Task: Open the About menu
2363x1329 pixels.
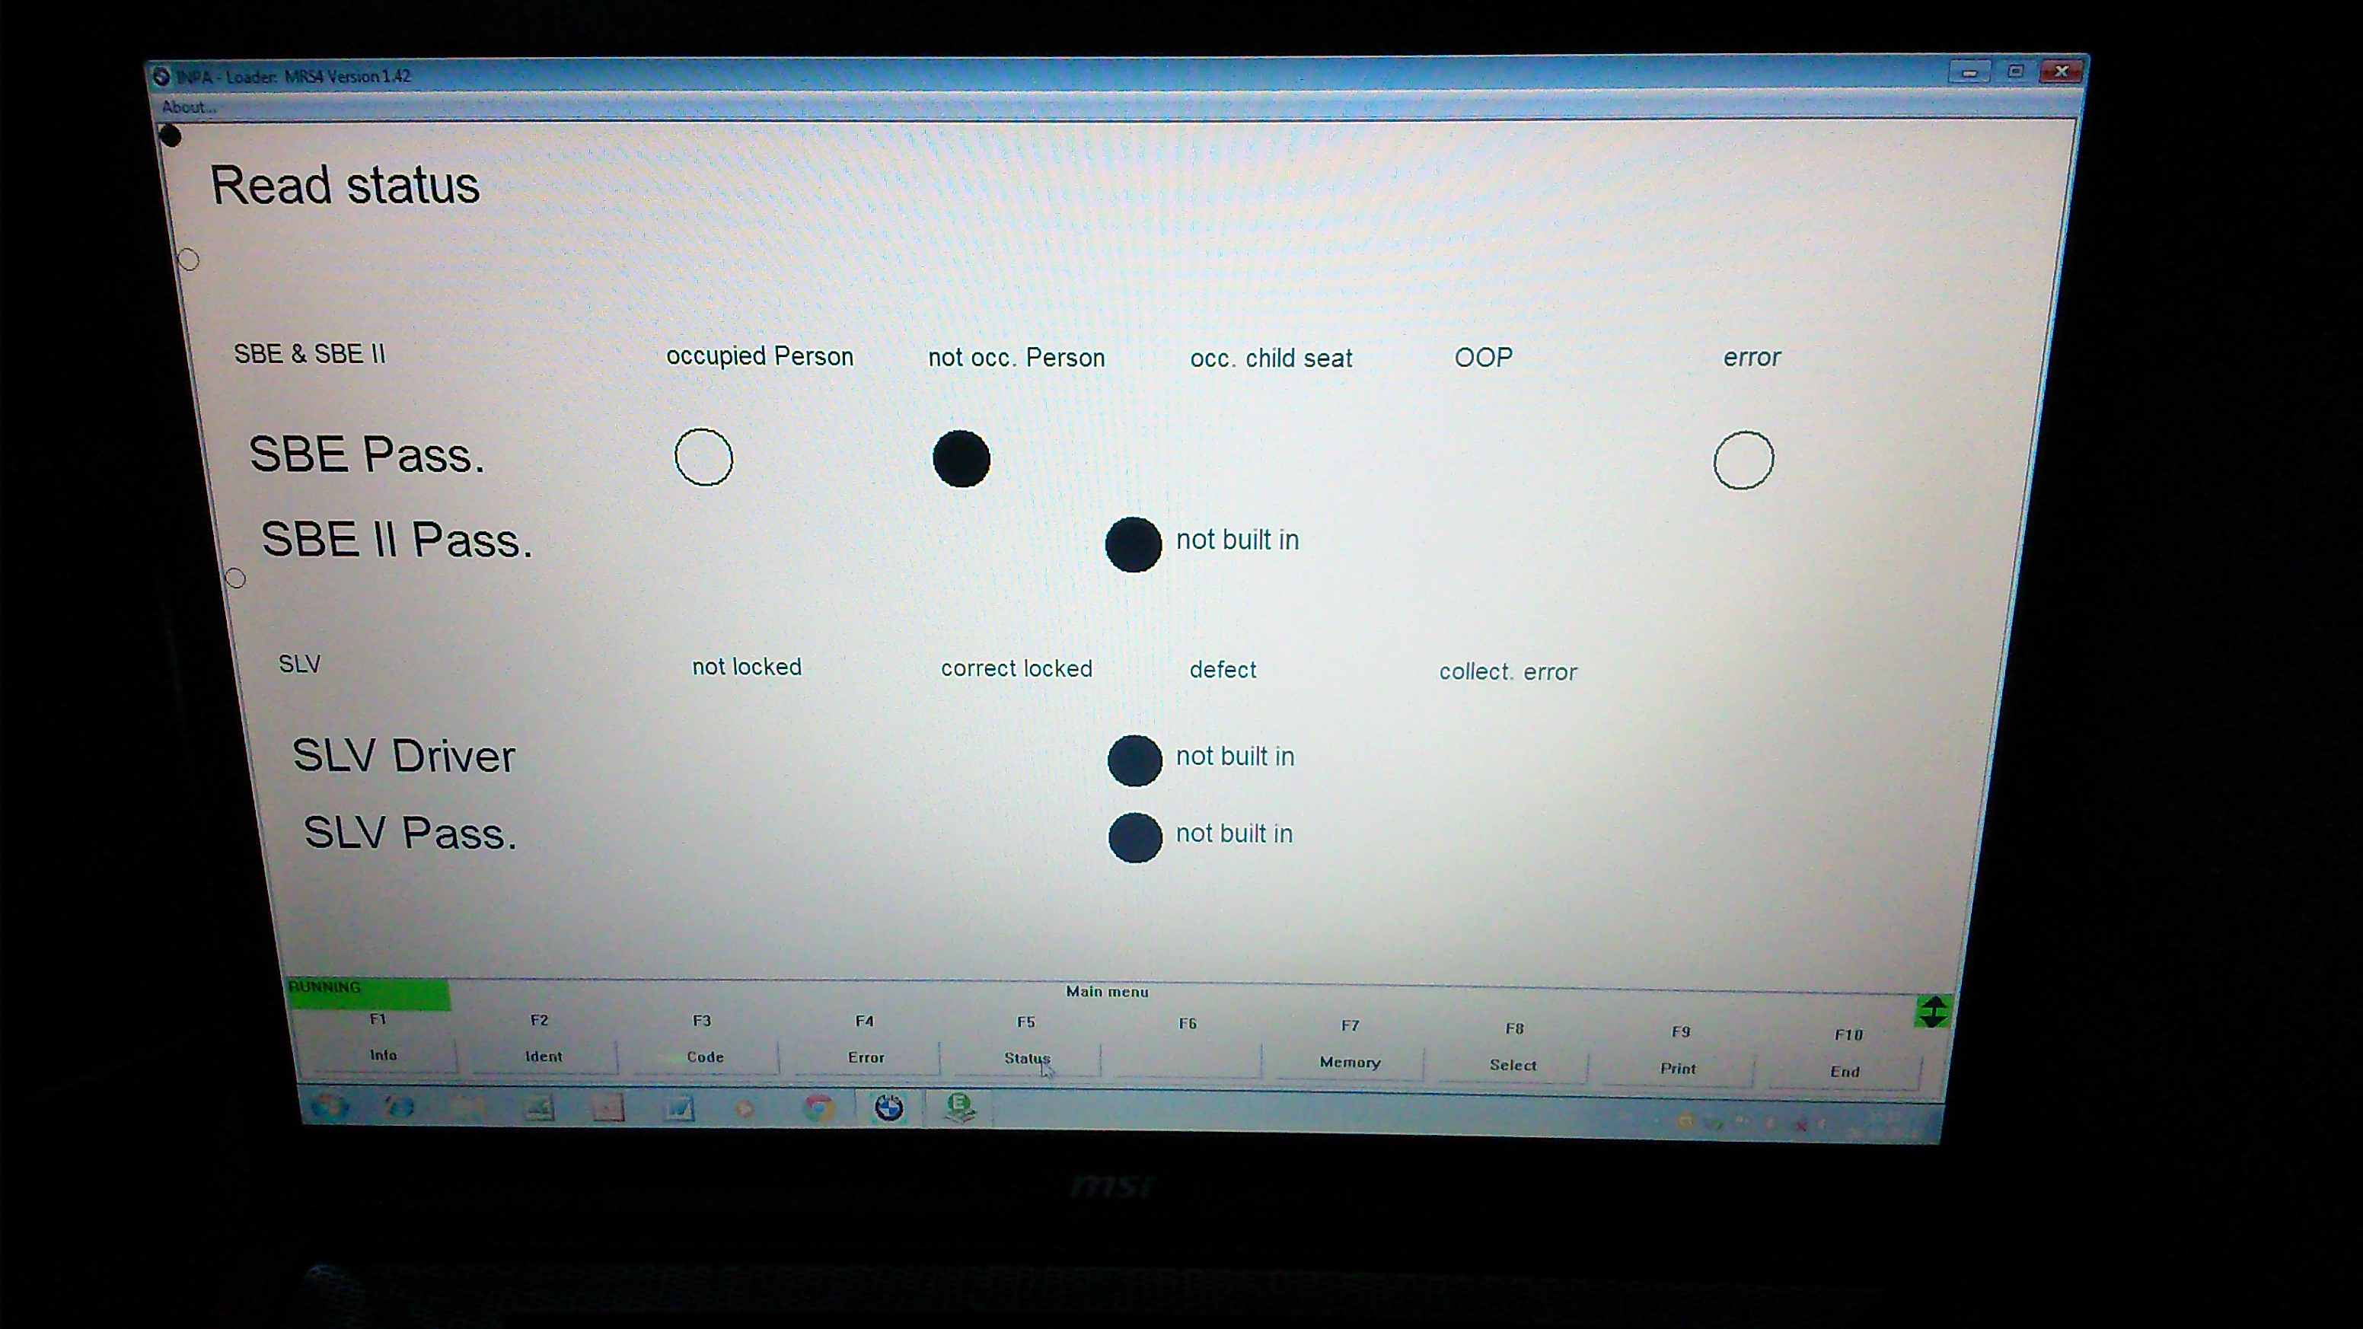Action: 188,107
